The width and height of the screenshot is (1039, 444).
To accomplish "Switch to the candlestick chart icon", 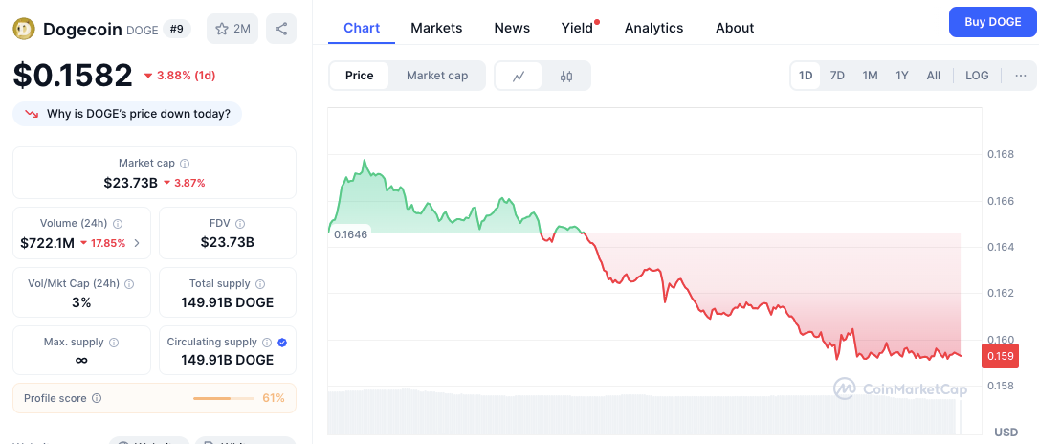I will [x=565, y=76].
